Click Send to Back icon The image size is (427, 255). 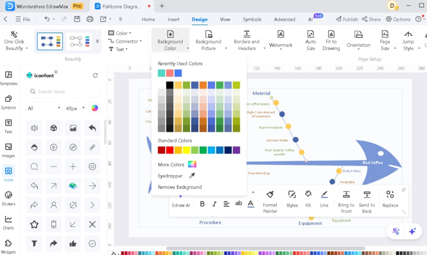[x=367, y=194]
